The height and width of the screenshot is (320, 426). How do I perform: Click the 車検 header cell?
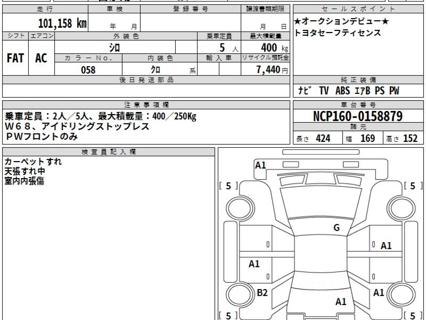click(x=114, y=9)
